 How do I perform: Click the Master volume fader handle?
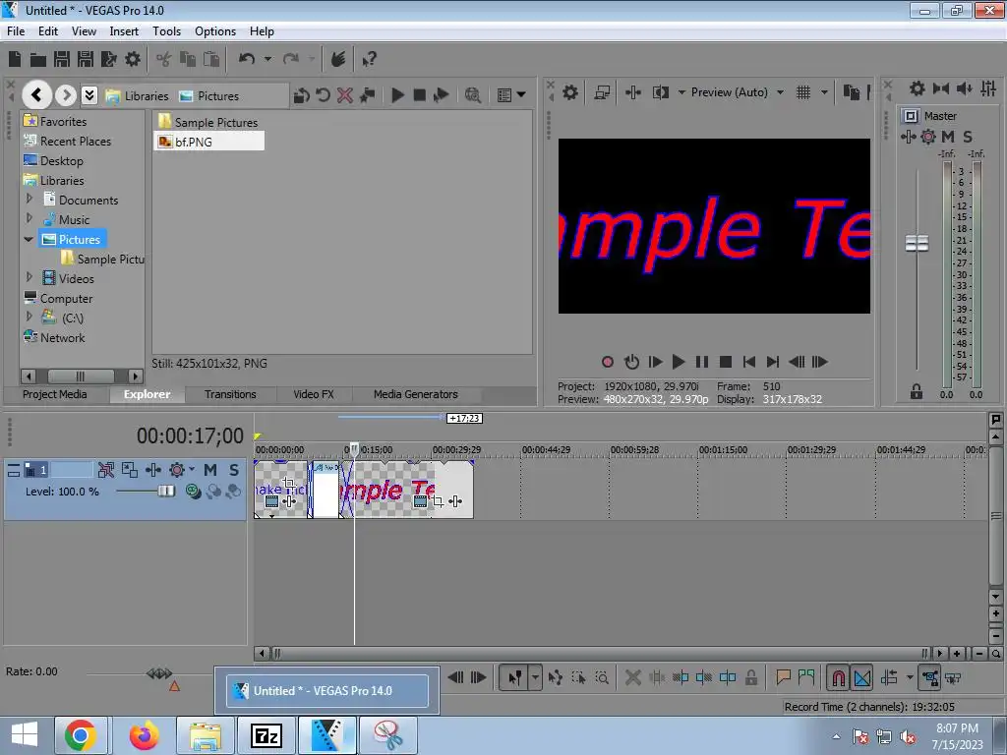[917, 244]
